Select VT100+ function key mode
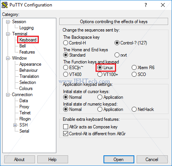 point(108,74)
